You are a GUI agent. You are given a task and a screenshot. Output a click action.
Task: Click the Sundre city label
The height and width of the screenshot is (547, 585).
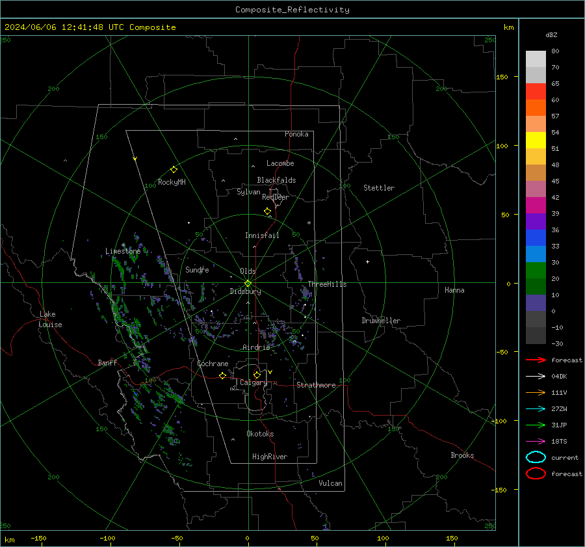click(x=197, y=269)
